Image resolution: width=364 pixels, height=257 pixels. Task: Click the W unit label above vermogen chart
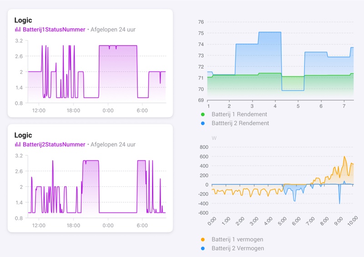coord(214,138)
